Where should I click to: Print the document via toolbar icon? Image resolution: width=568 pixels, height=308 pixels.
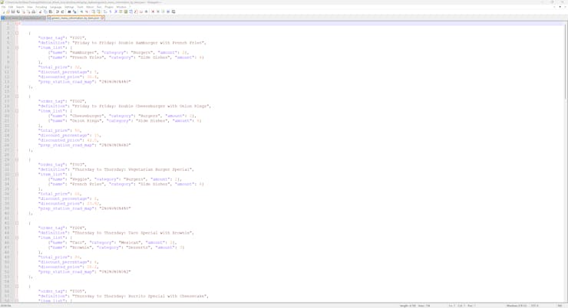33,11
